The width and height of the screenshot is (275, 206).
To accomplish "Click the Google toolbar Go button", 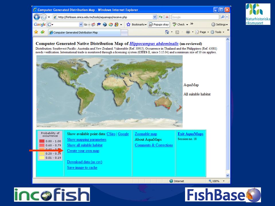I will 85,25.
